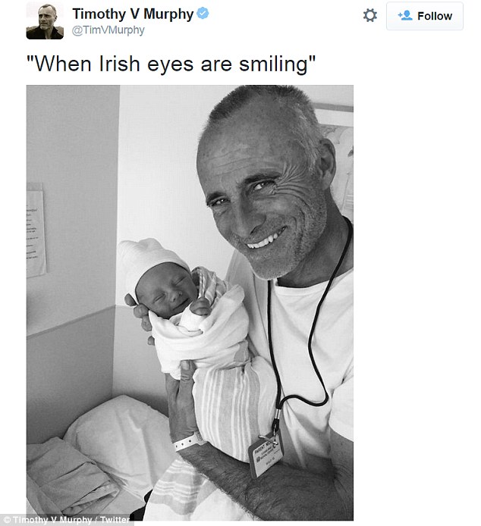Click the @TimVMurphy handle

[108, 30]
